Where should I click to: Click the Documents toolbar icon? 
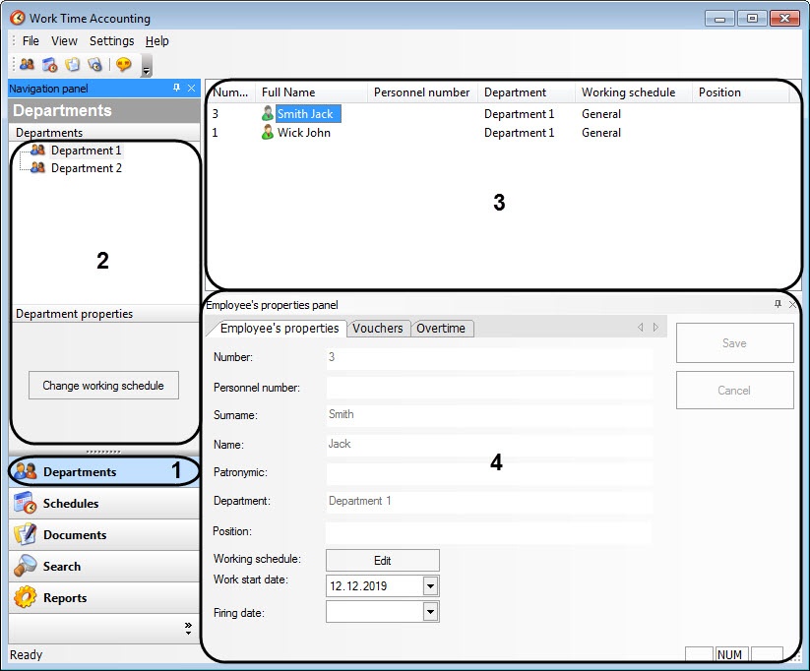tap(72, 65)
